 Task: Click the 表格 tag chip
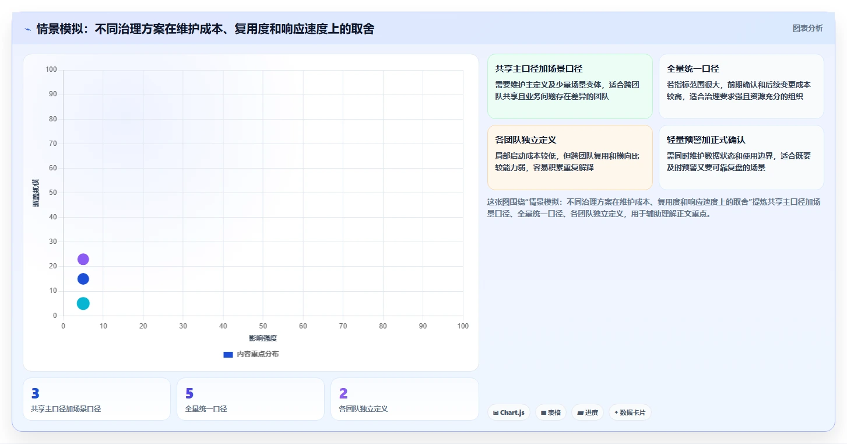pos(550,412)
